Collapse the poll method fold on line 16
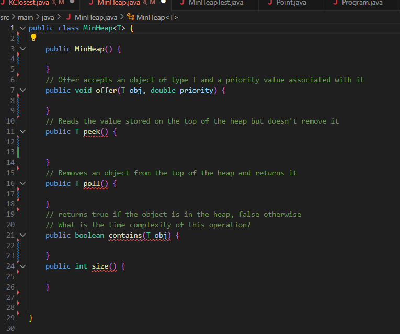This screenshot has width=400, height=334. tap(22, 183)
